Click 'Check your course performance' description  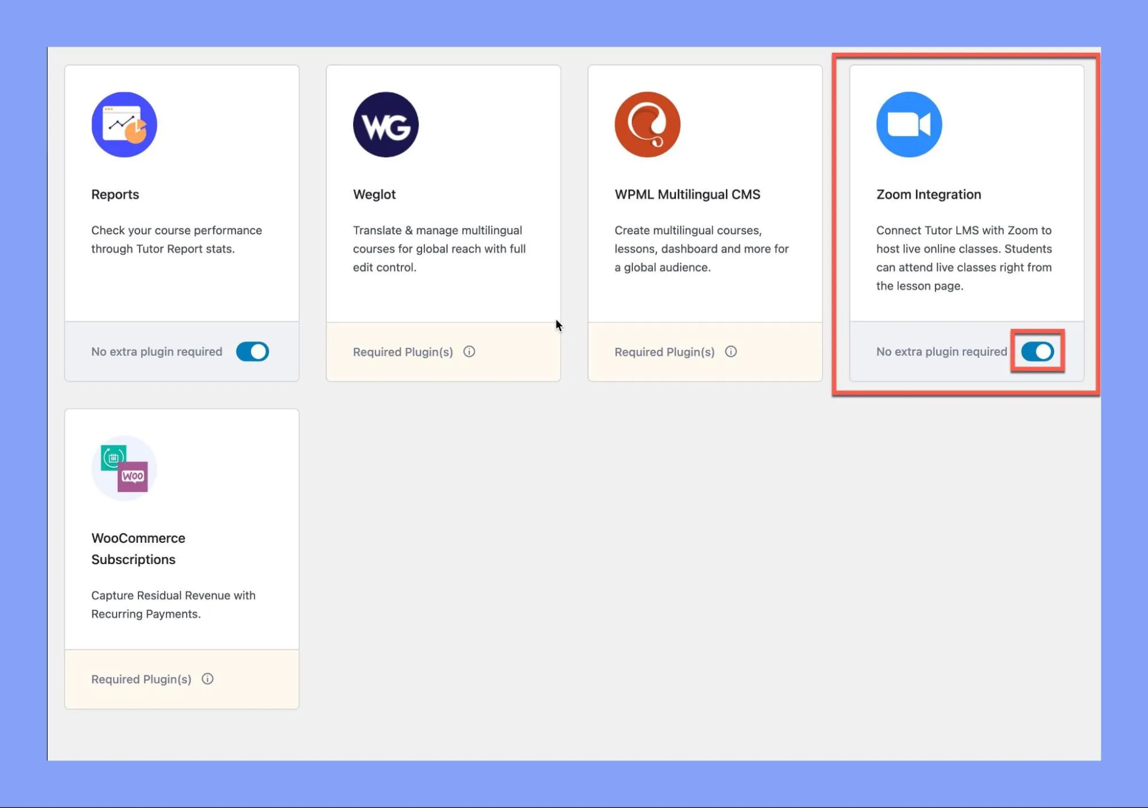176,239
